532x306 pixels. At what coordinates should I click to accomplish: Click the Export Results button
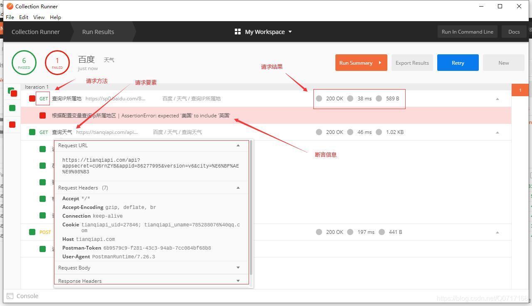(412, 63)
